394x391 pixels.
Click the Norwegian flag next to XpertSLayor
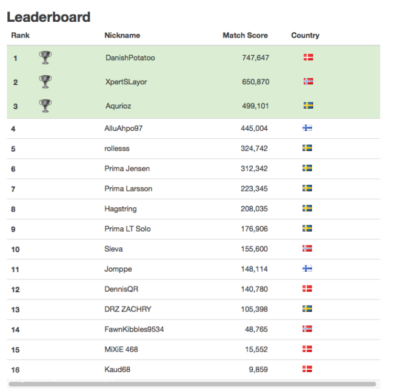[308, 81]
